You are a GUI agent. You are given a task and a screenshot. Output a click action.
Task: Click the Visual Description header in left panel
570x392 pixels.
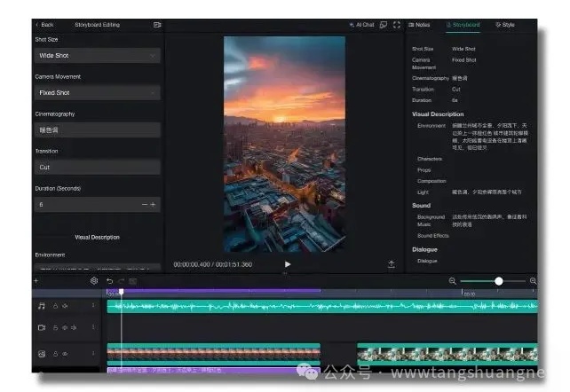point(97,237)
